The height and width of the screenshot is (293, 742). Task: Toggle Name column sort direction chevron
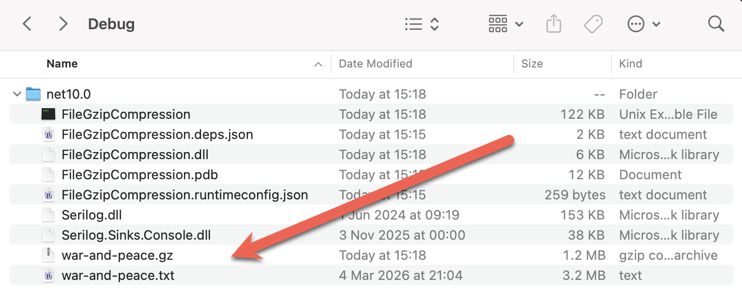coord(318,64)
